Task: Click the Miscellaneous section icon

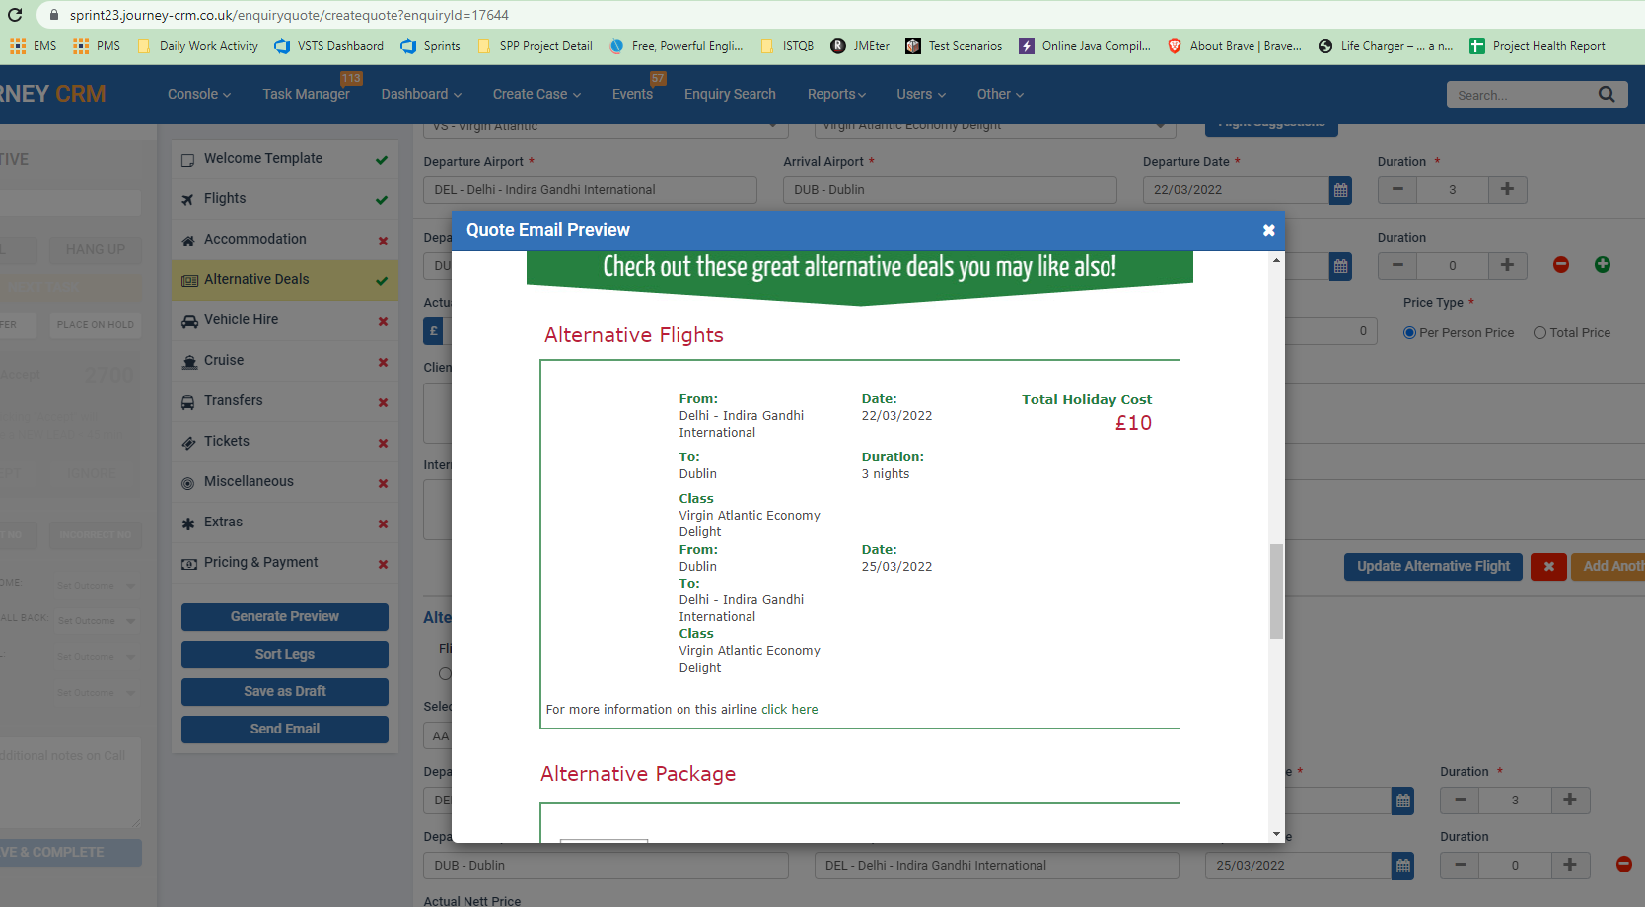Action: 188,483
